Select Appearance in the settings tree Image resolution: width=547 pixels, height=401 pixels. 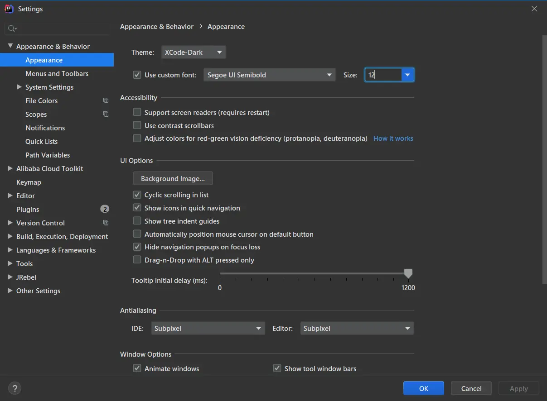57,60
